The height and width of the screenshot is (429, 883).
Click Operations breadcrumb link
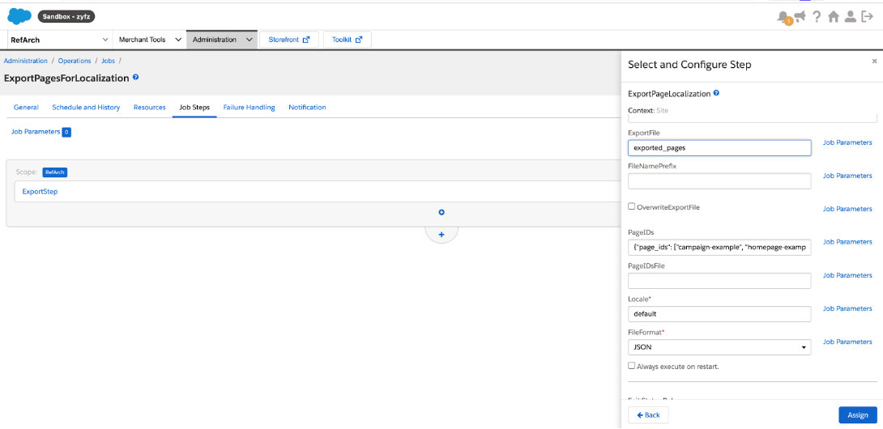[75, 60]
